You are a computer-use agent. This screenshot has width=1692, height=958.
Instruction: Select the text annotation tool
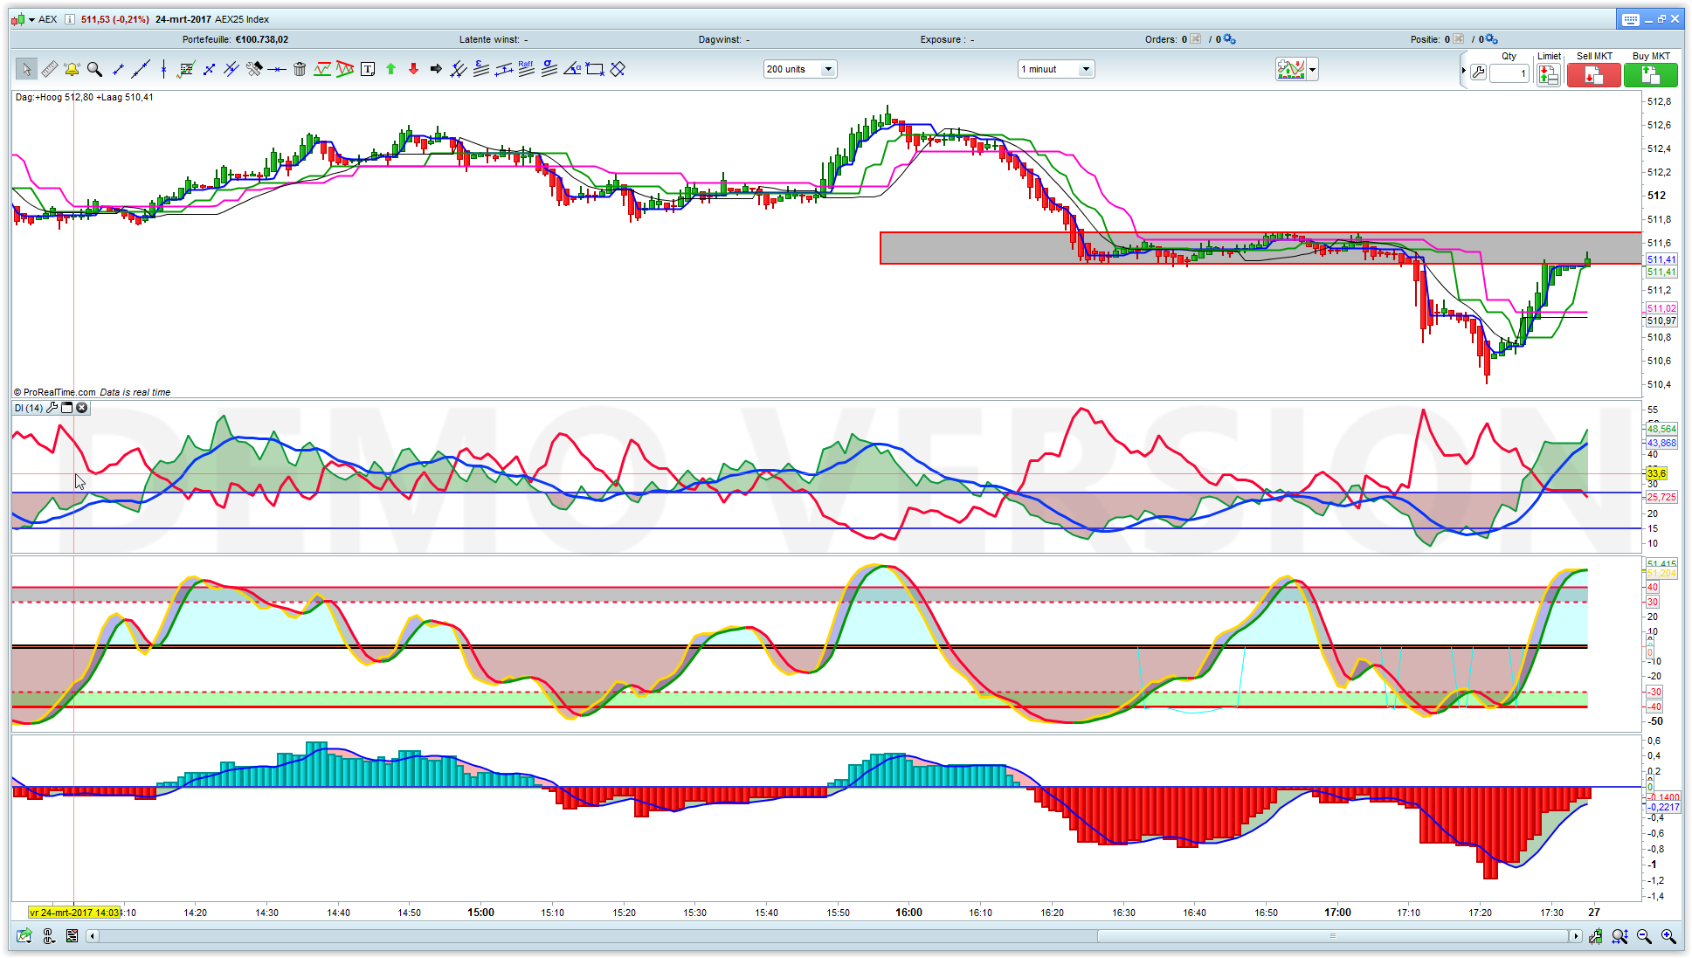(368, 69)
